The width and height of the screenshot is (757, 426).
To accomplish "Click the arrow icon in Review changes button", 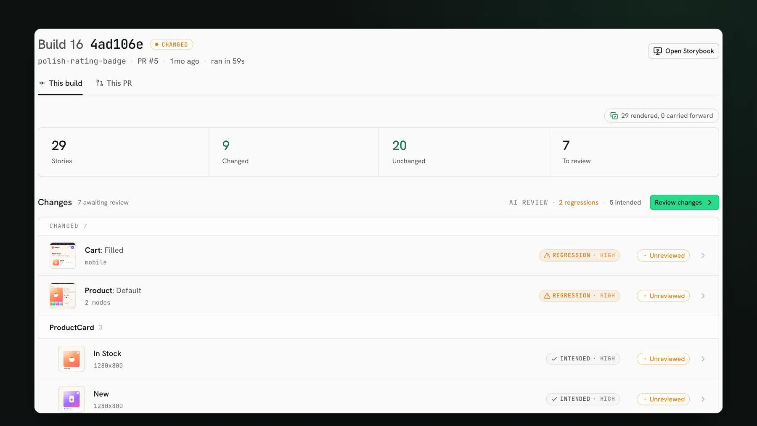I will (x=710, y=203).
